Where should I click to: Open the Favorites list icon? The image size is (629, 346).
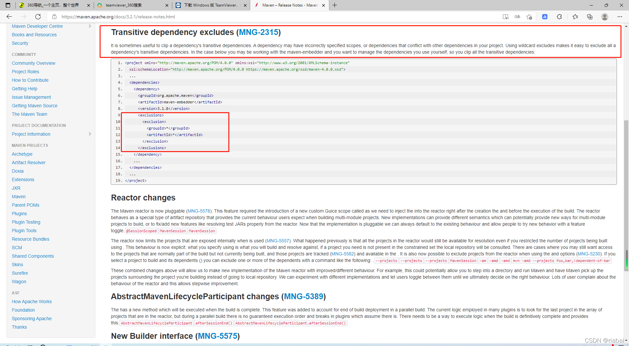(575, 17)
